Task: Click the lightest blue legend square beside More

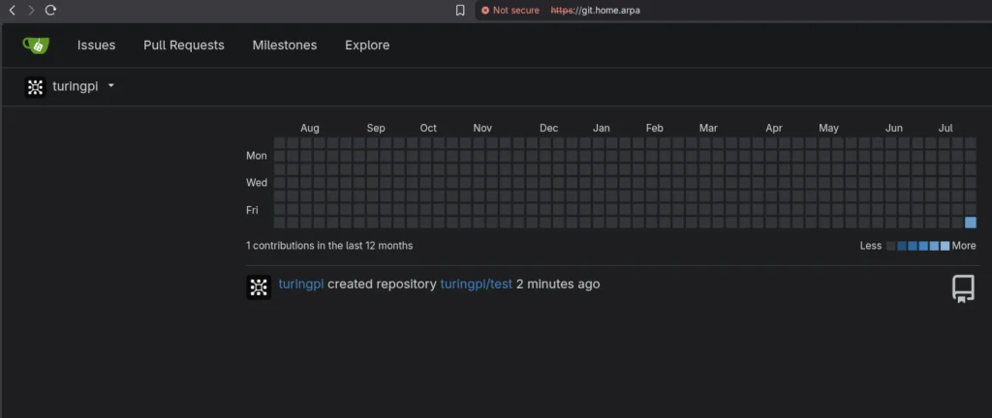Action: coord(945,246)
